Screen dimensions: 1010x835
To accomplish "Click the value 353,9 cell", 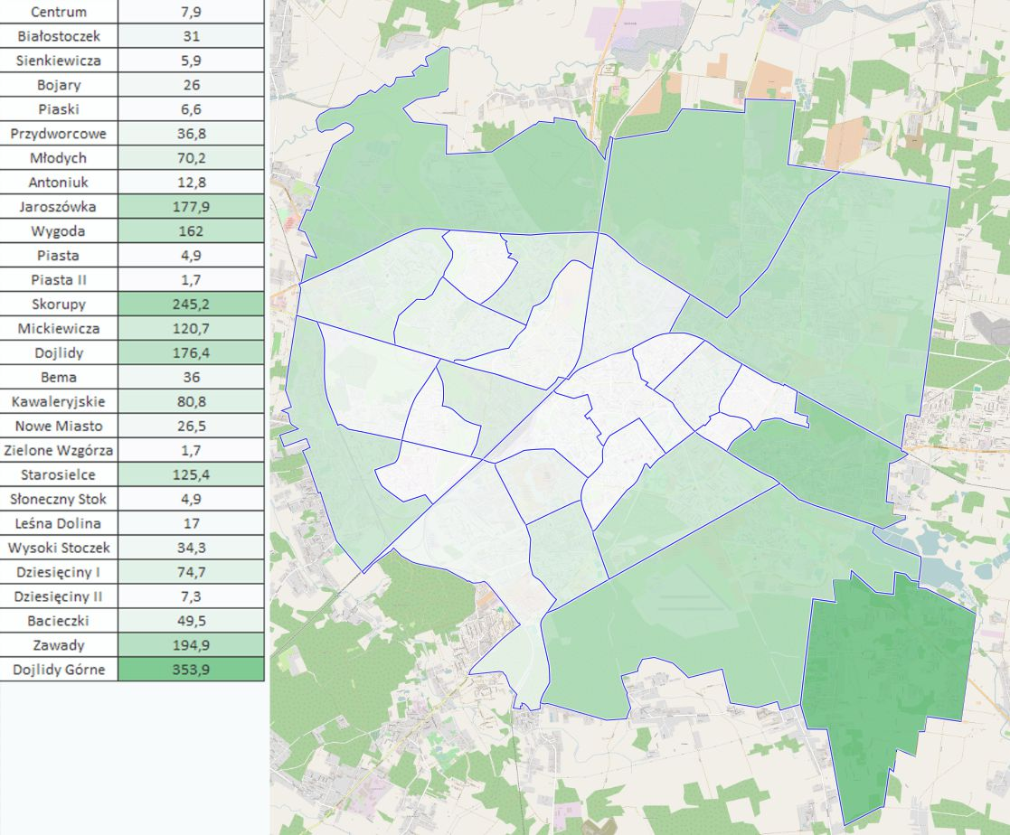I will click(x=192, y=670).
